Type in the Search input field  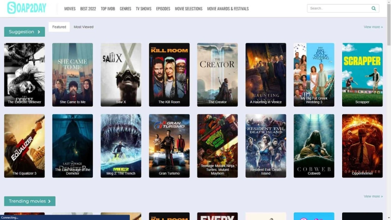pos(338,8)
